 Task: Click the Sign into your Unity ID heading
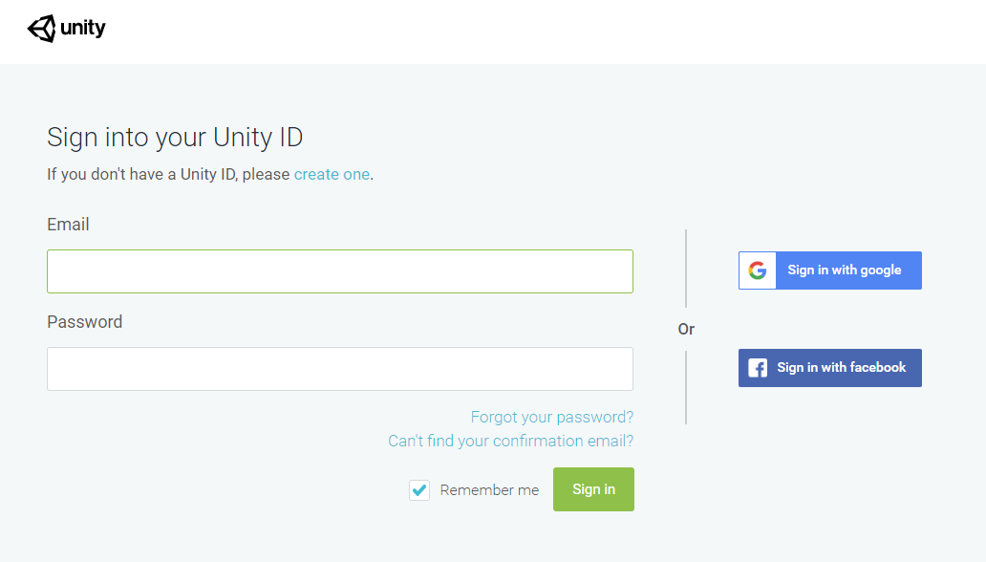(175, 138)
